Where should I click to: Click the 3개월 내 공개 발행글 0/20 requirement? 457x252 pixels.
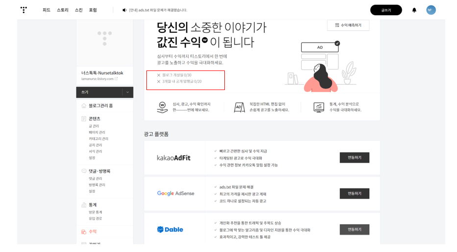182,82
